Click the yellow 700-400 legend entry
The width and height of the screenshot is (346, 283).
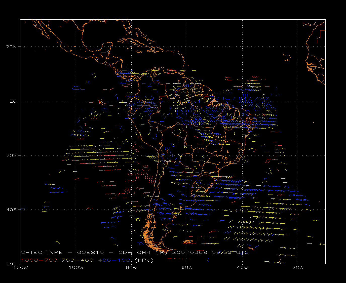click(78, 260)
